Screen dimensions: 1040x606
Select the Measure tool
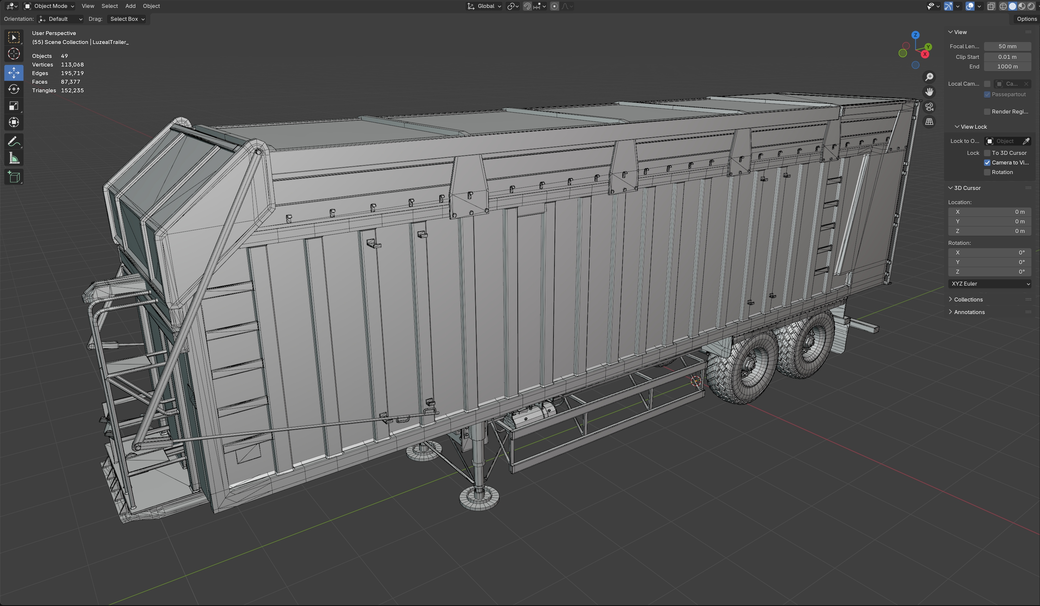[x=14, y=159]
